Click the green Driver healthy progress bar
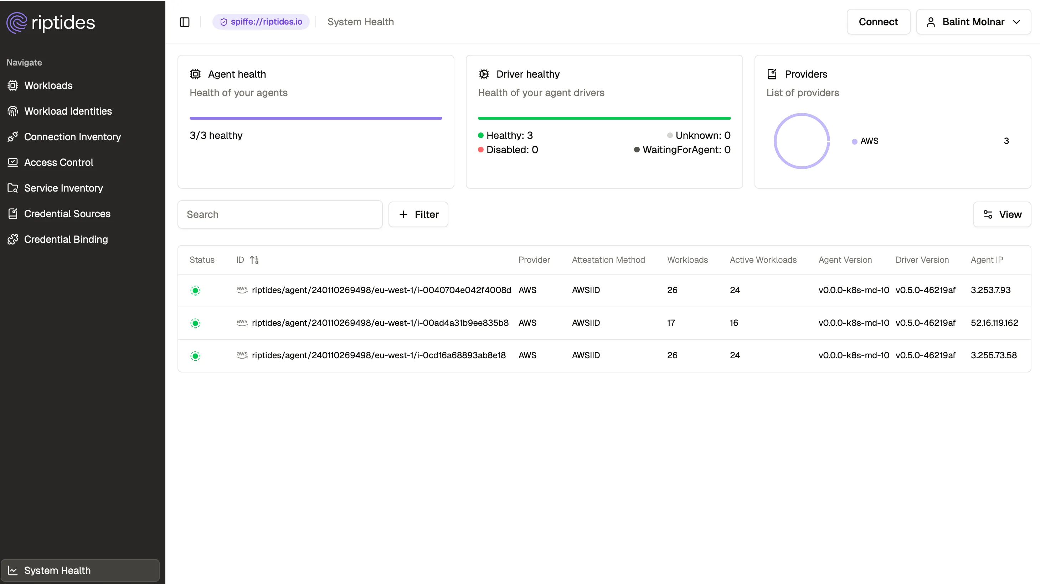This screenshot has height=584, width=1040. (604, 118)
